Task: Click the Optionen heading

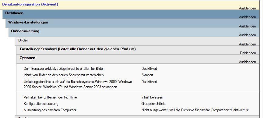Action: click(27, 58)
